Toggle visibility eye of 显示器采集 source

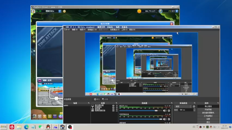pos(113,105)
